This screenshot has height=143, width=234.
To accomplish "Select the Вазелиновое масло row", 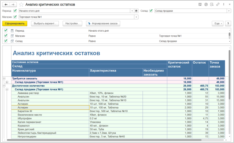I will (118, 115).
